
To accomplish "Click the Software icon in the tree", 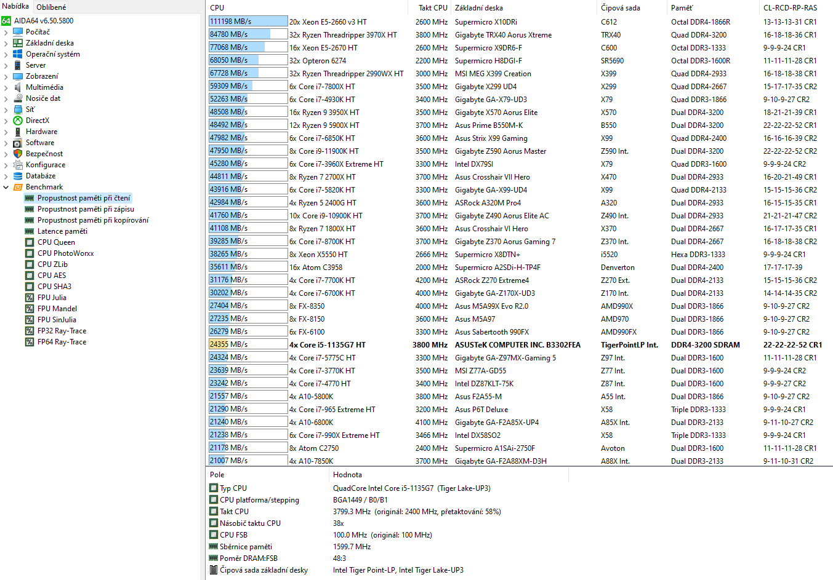I will (x=18, y=143).
